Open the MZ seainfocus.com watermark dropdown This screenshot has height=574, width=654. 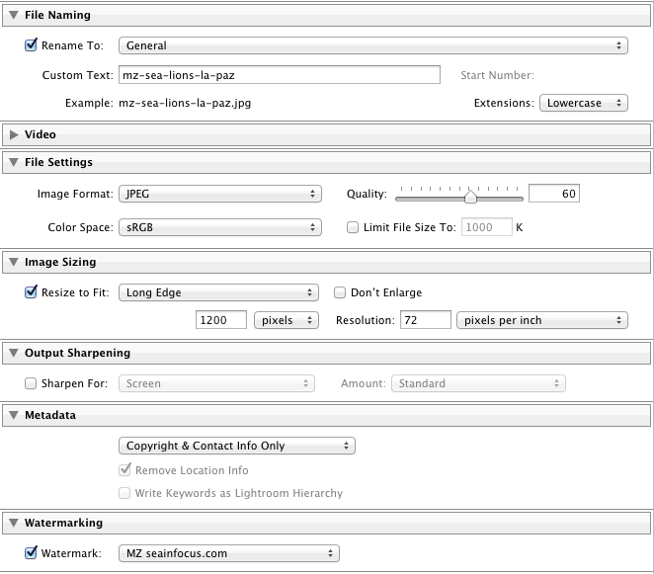[227, 553]
